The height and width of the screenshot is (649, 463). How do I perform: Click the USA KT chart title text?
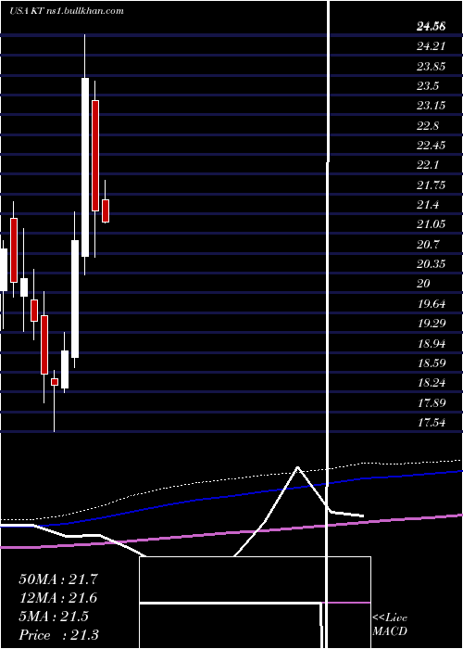point(66,11)
